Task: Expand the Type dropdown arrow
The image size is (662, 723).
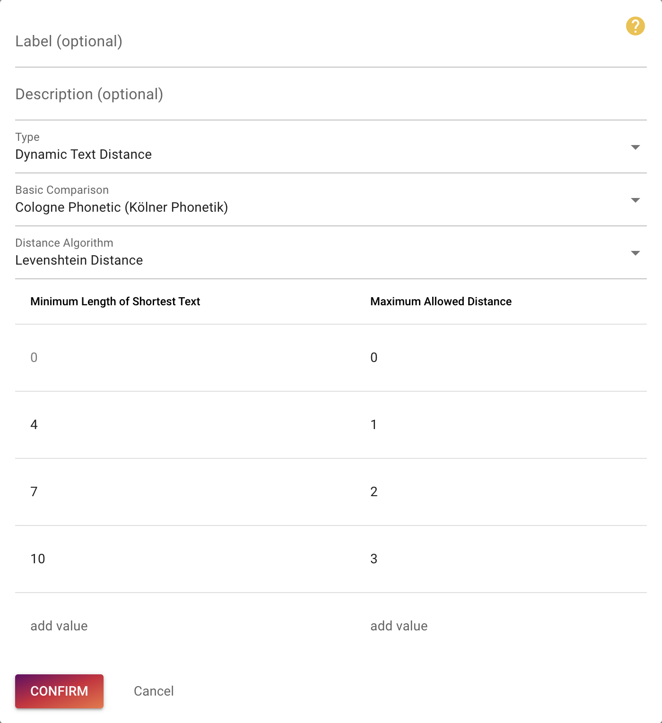Action: pyautogui.click(x=636, y=147)
